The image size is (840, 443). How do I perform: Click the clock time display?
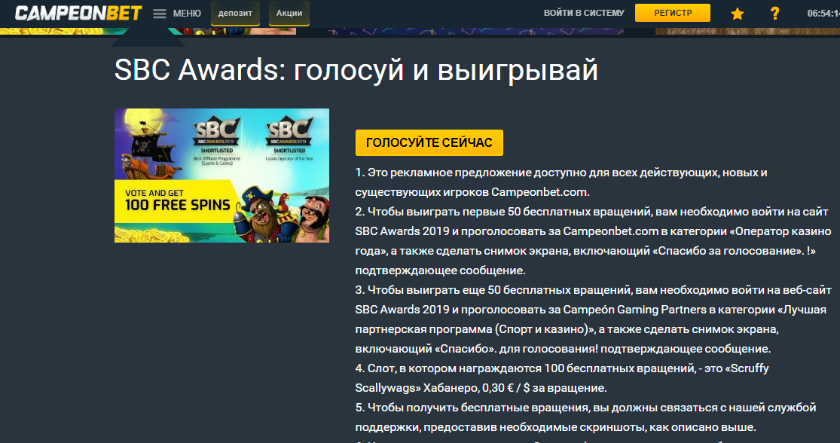[823, 14]
